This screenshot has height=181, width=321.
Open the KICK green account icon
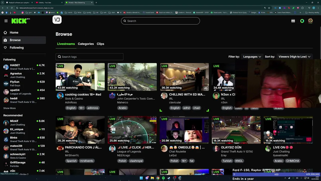click(302, 21)
